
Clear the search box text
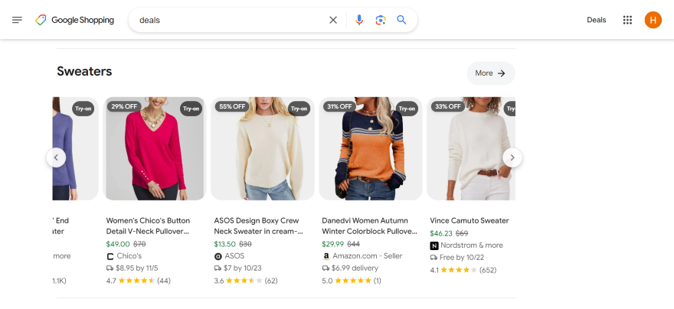click(x=333, y=20)
